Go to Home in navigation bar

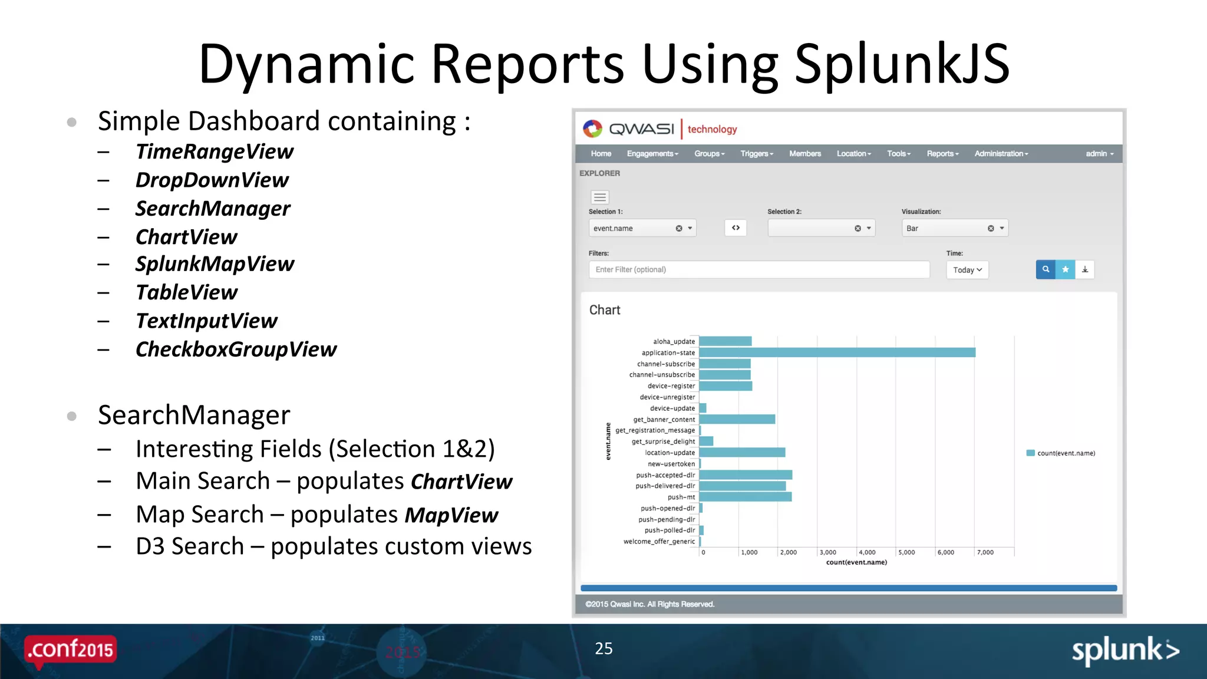601,154
